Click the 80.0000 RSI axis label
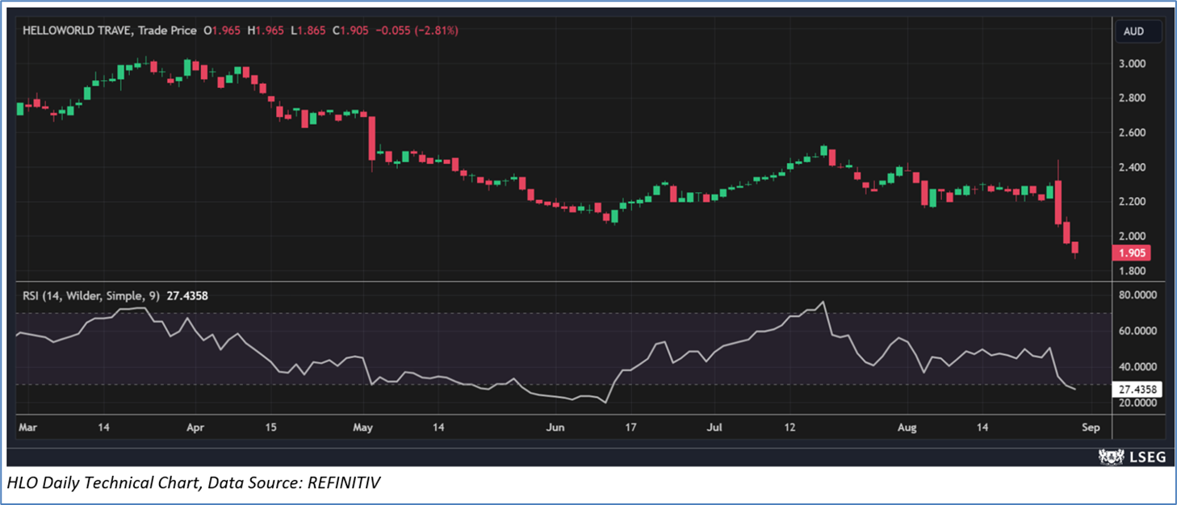 tap(1137, 295)
